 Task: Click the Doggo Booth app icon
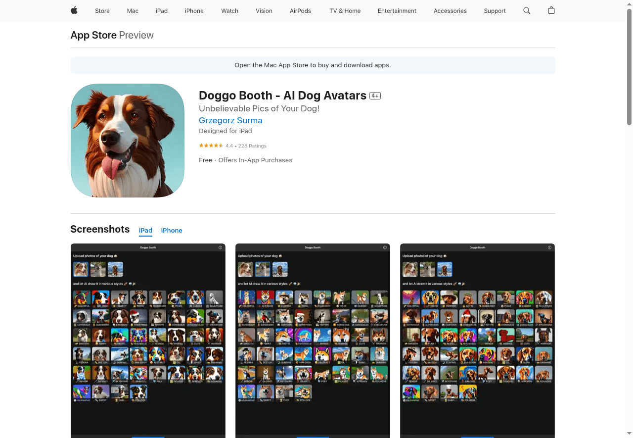point(127,140)
